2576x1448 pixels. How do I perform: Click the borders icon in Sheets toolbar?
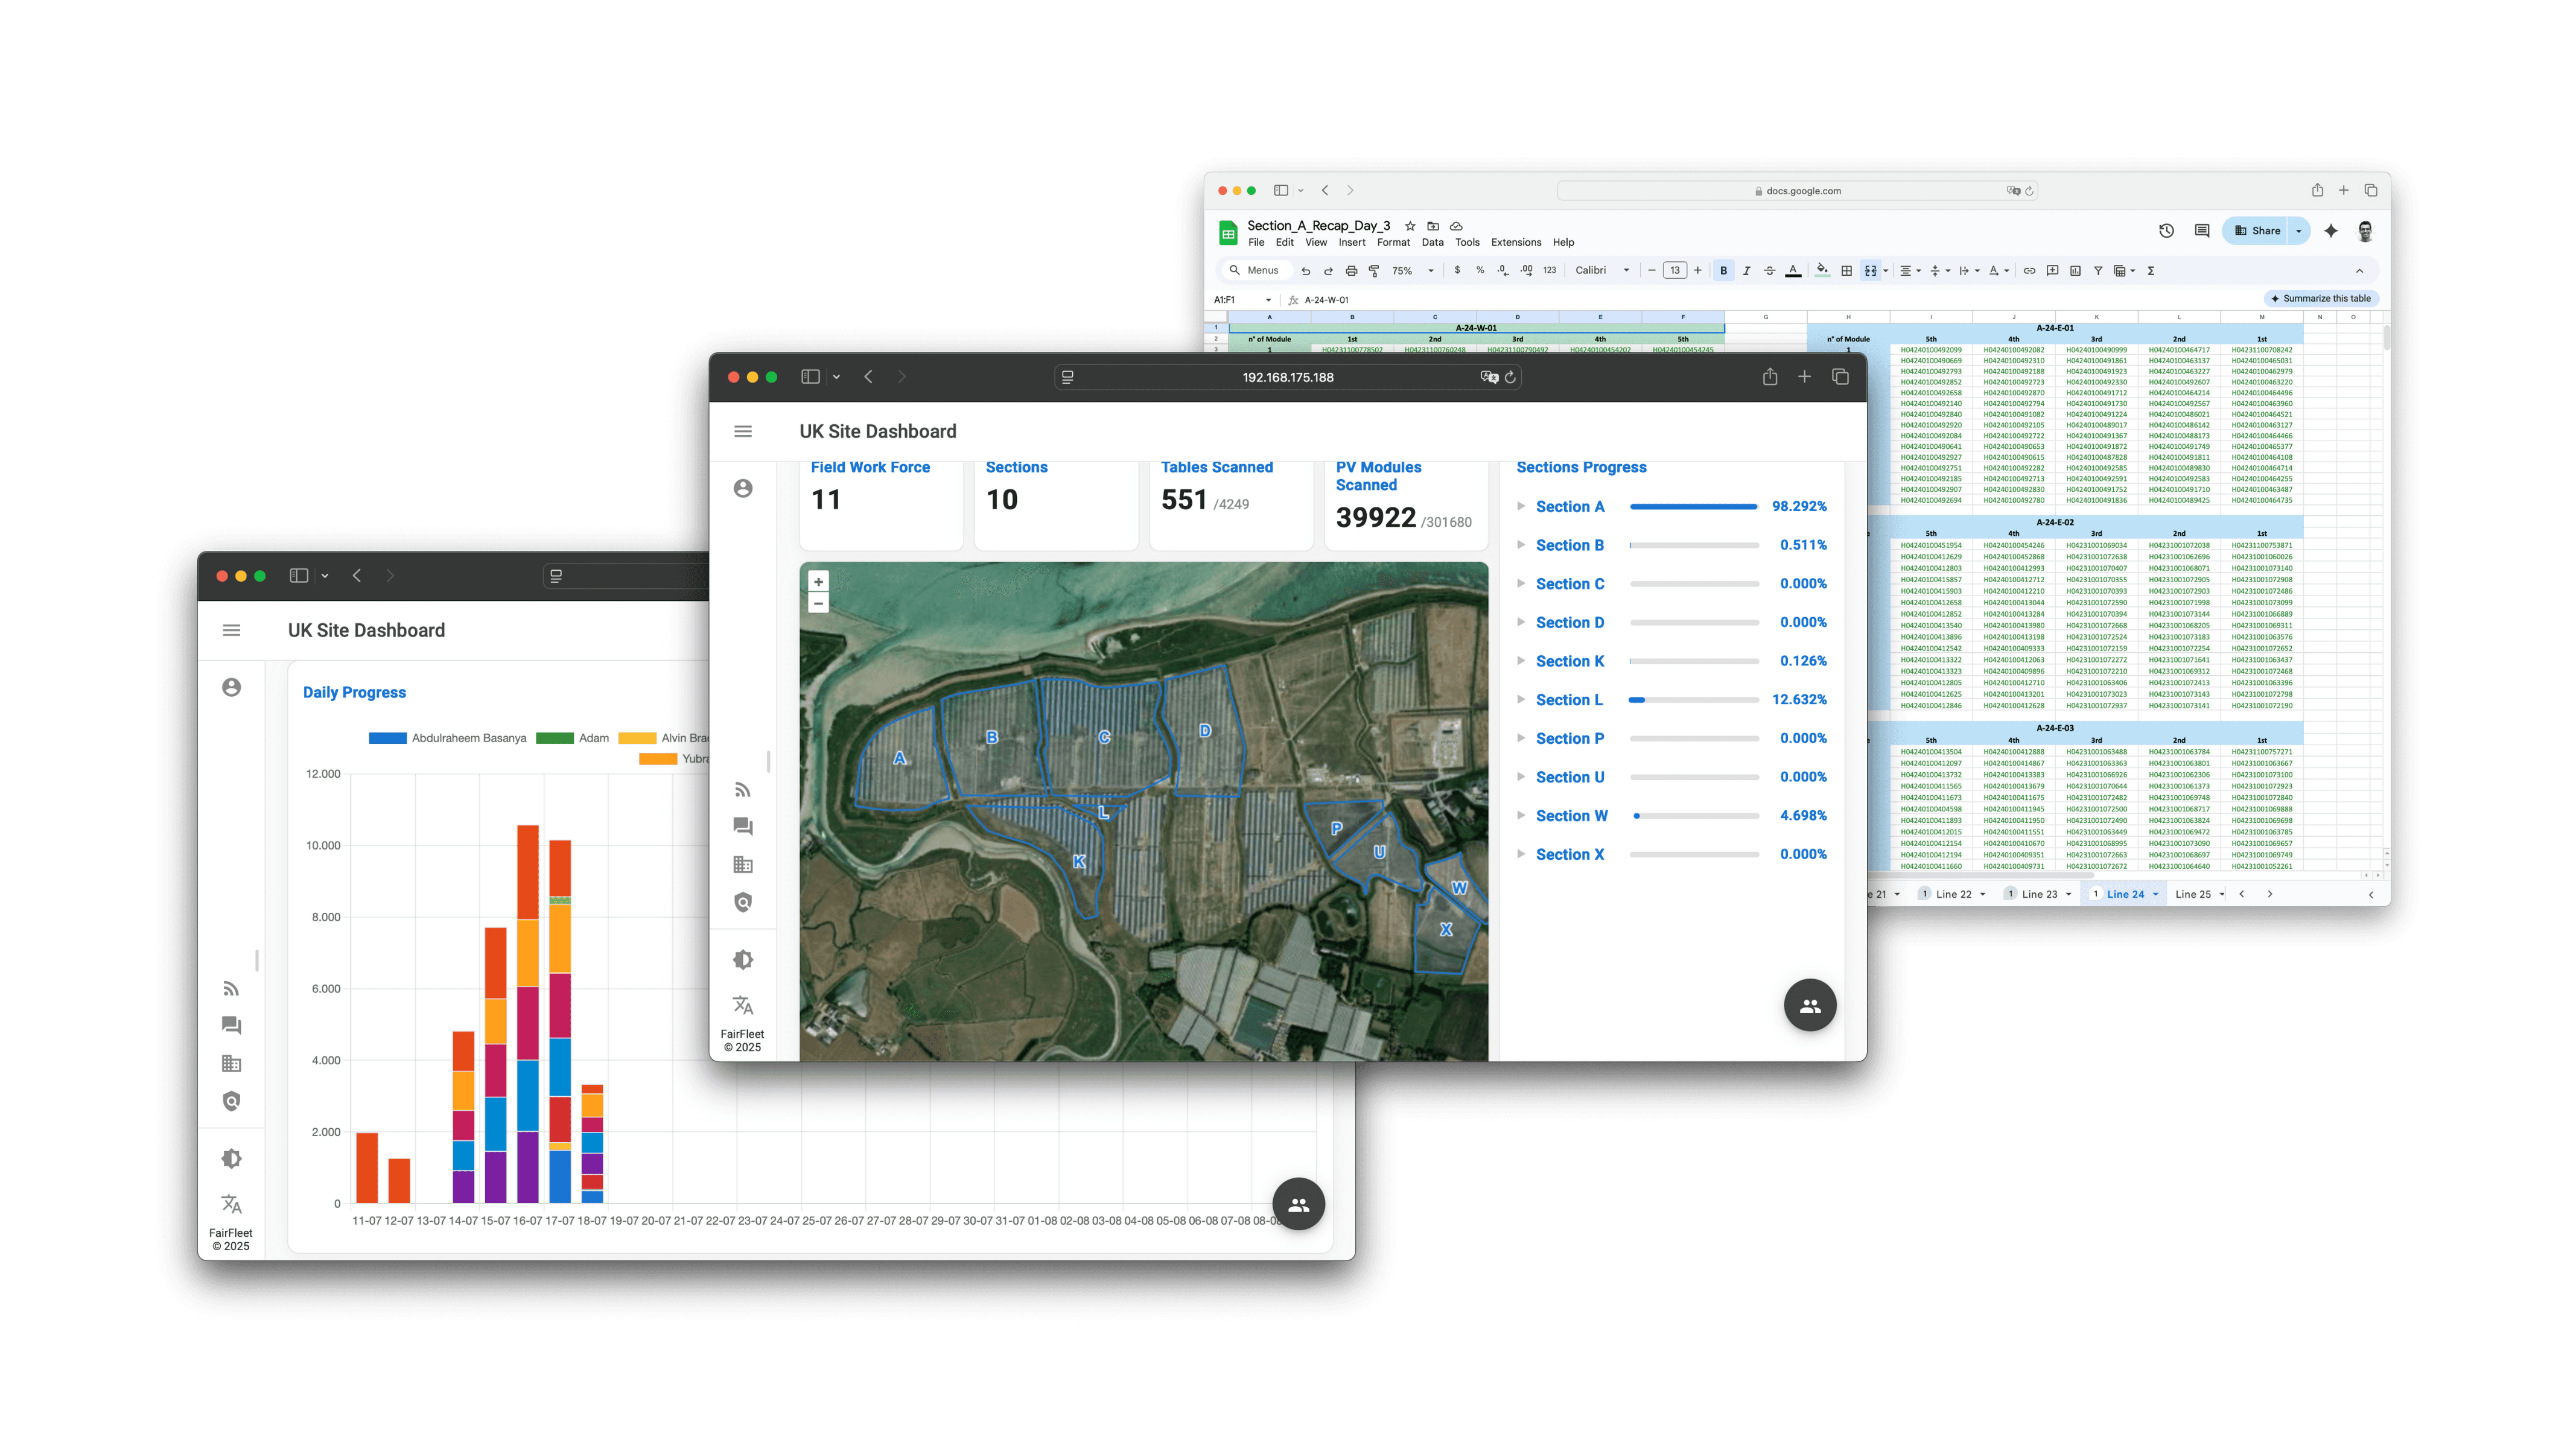(1847, 271)
